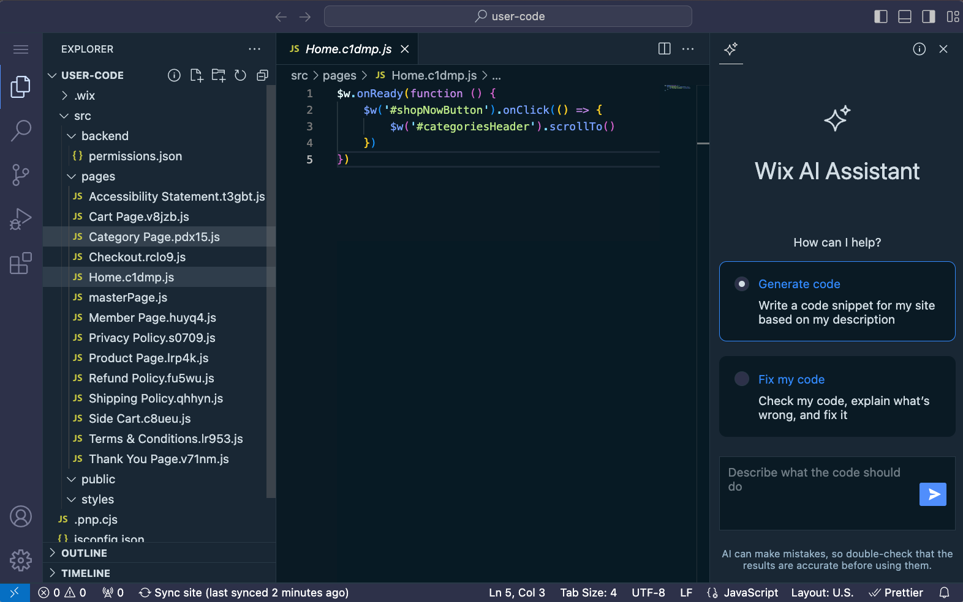Change LF end of line sequence
Screen dimensions: 963x602
[x=686, y=592]
